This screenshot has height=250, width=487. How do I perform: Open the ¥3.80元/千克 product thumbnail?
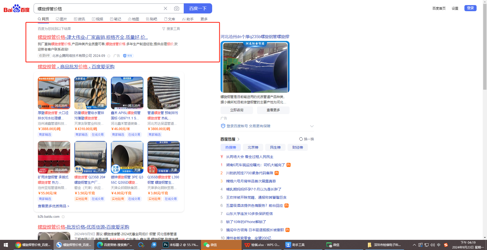click(164, 157)
